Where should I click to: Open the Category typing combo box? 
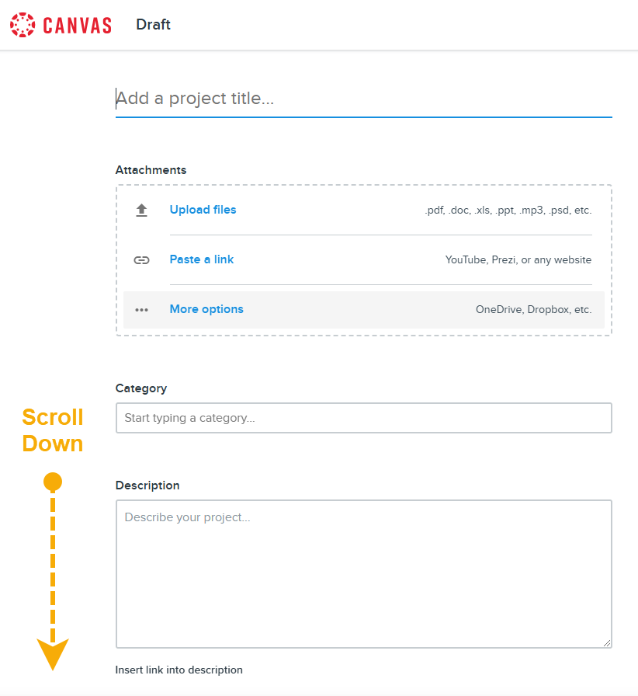pos(363,418)
